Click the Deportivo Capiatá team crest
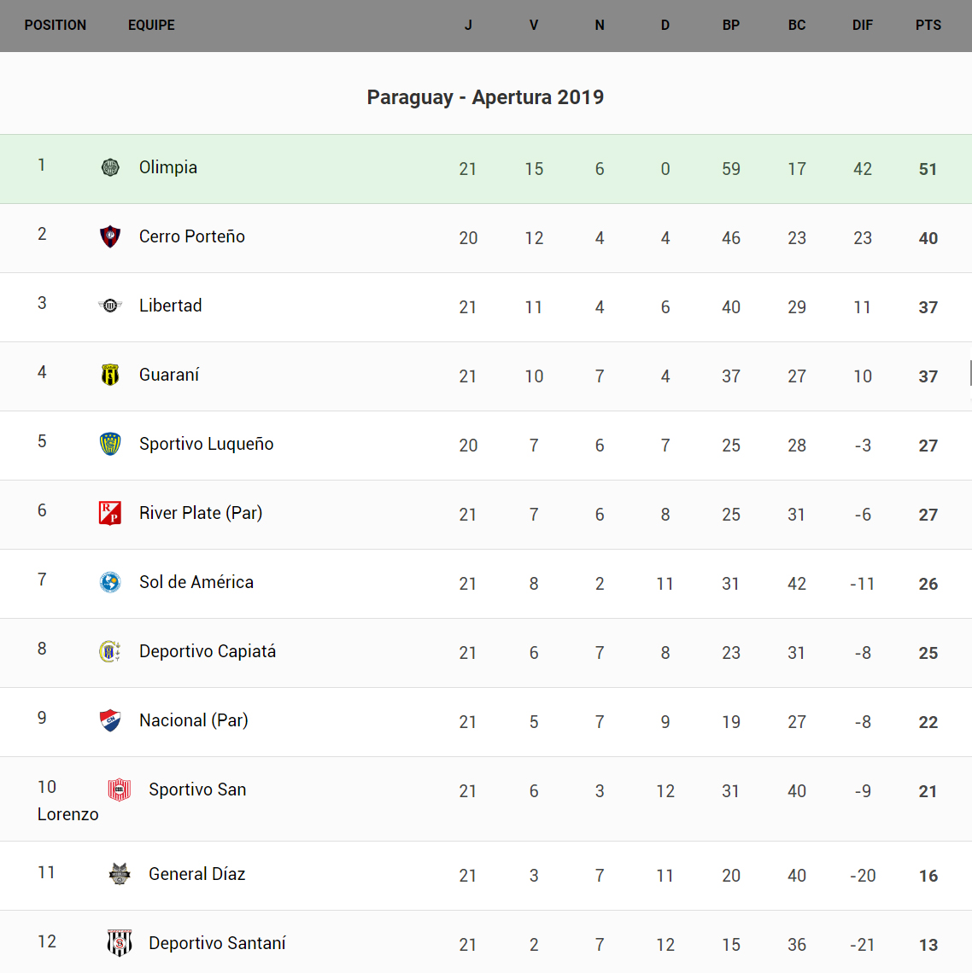This screenshot has width=972, height=973. (x=110, y=651)
